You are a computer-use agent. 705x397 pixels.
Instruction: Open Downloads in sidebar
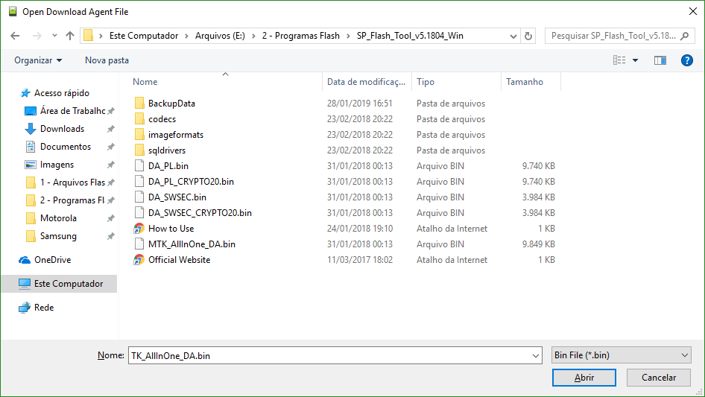(x=62, y=129)
